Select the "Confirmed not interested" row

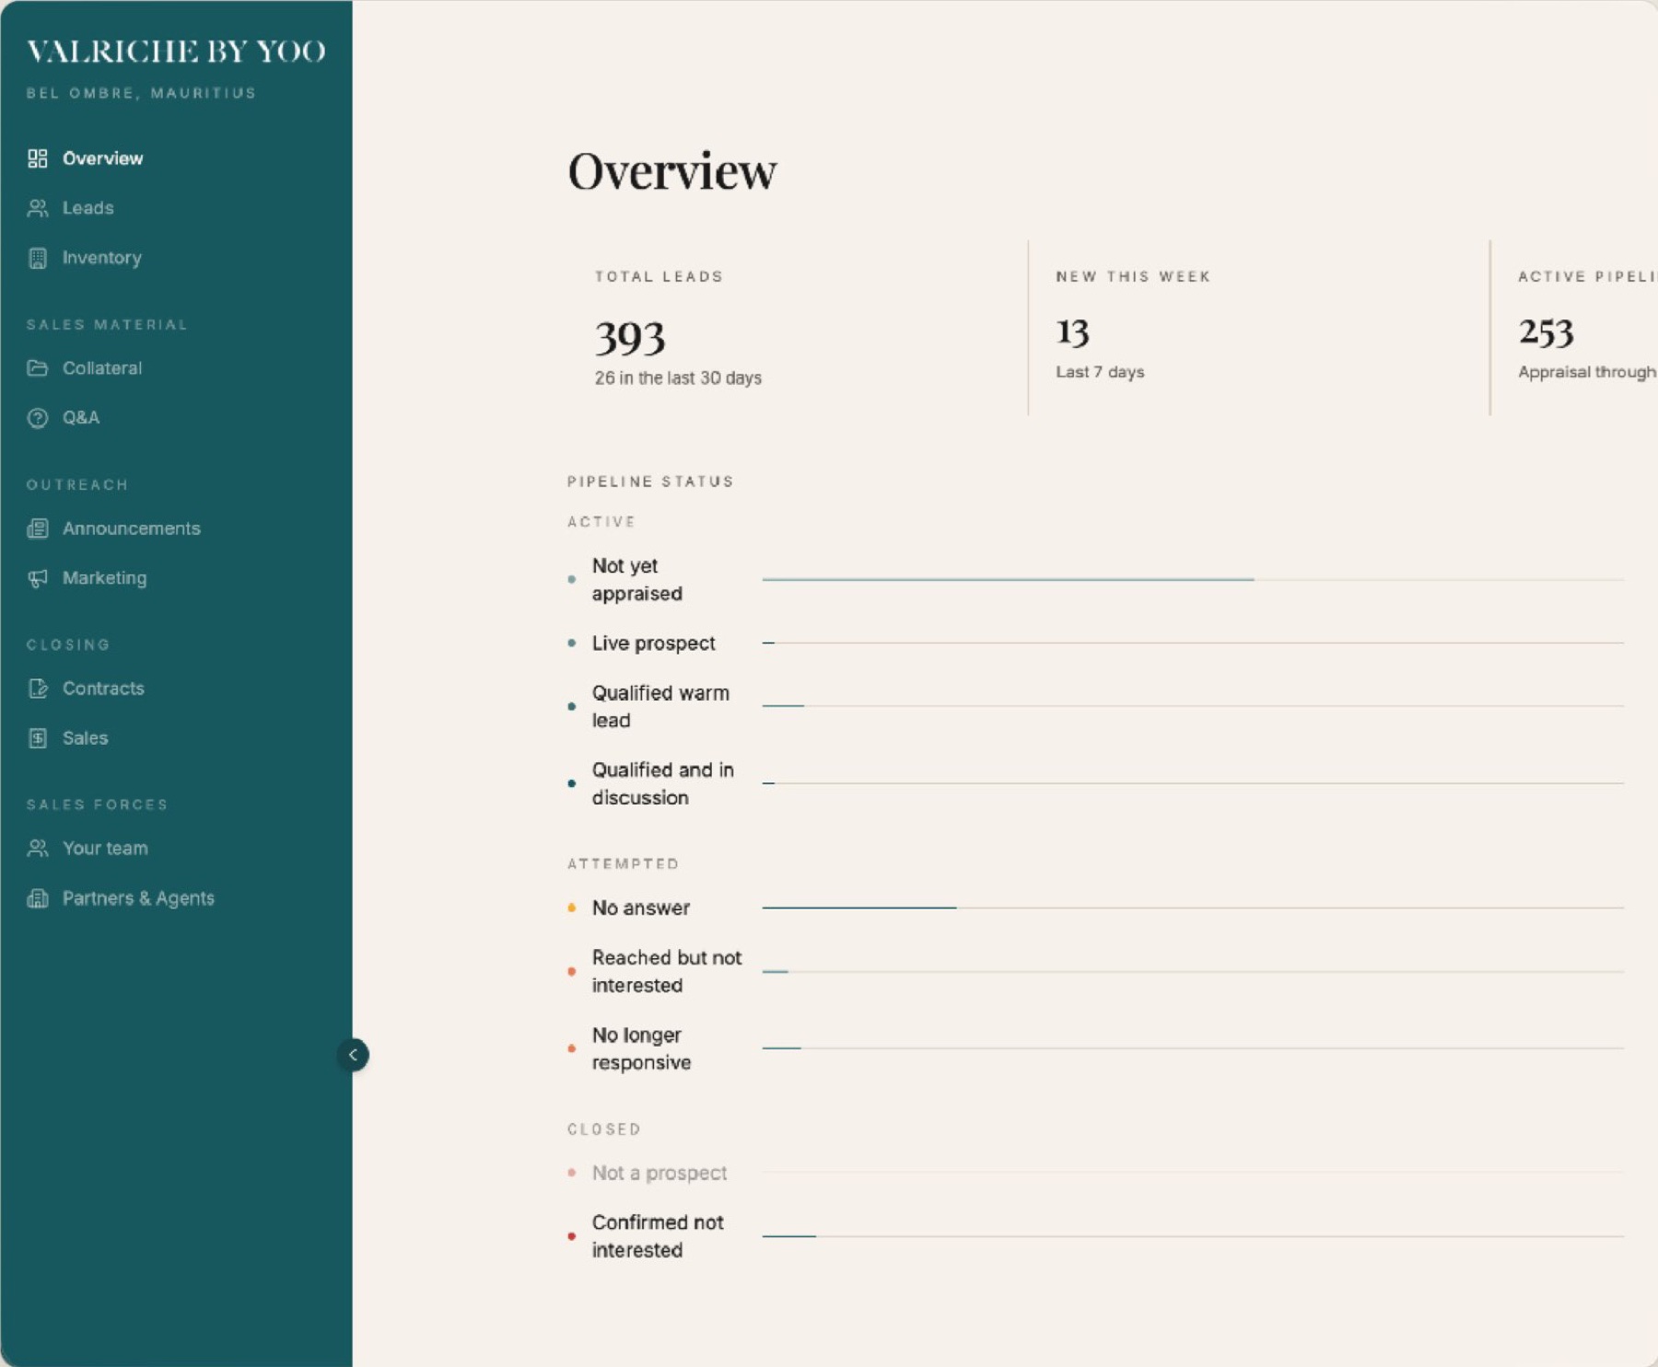pos(1095,1236)
